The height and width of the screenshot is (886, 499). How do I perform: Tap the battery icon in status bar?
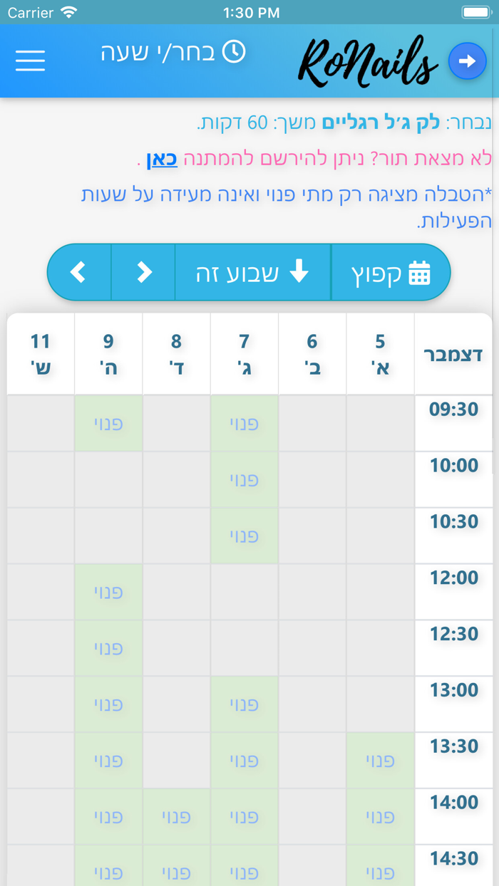(x=475, y=12)
